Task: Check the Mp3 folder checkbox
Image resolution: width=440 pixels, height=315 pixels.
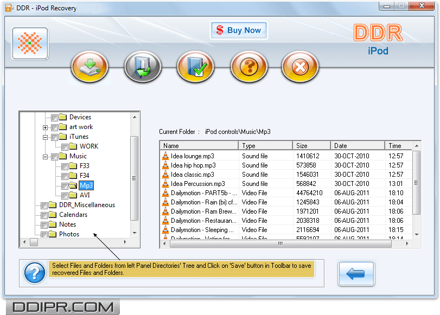Action: (x=65, y=185)
